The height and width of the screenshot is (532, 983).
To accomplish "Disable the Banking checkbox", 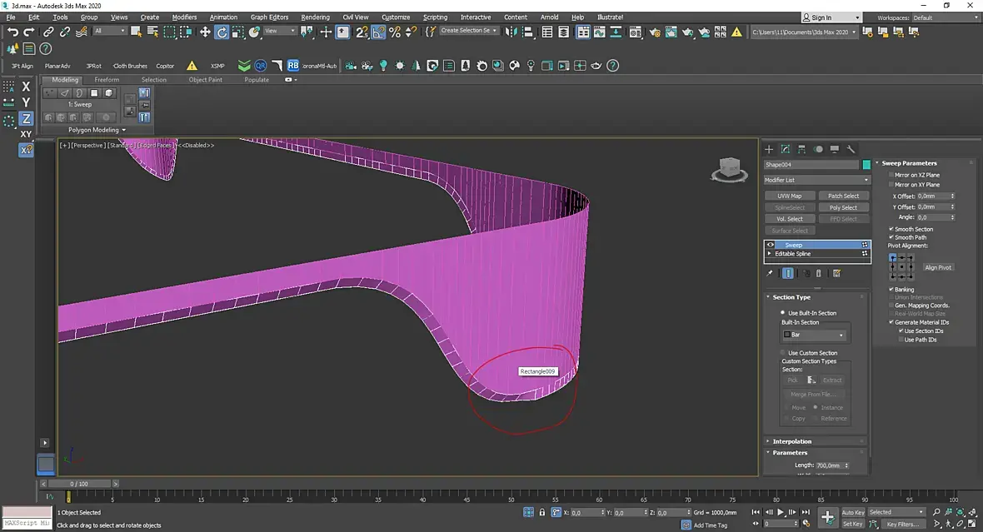I will pyautogui.click(x=891, y=290).
